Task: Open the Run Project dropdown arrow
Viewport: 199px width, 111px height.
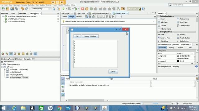Action: (66, 9)
